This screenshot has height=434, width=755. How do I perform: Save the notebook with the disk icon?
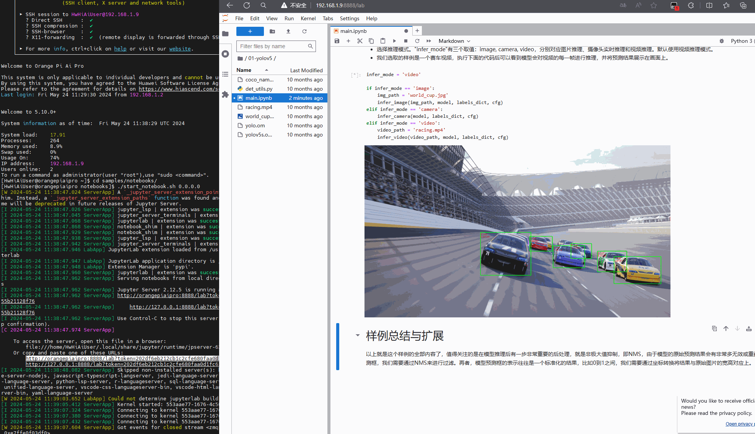pos(337,41)
